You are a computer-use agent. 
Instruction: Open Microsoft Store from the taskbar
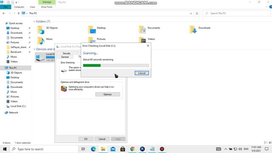(123, 149)
